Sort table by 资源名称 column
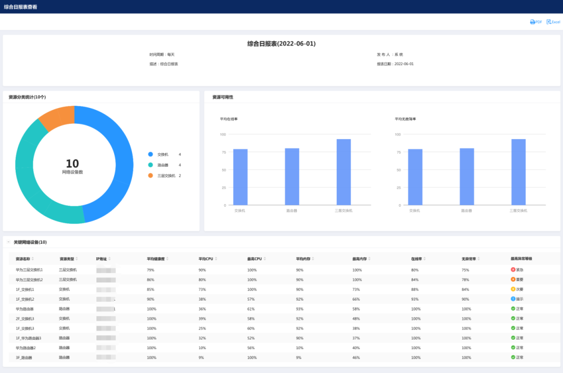563x373 pixels. (x=33, y=258)
